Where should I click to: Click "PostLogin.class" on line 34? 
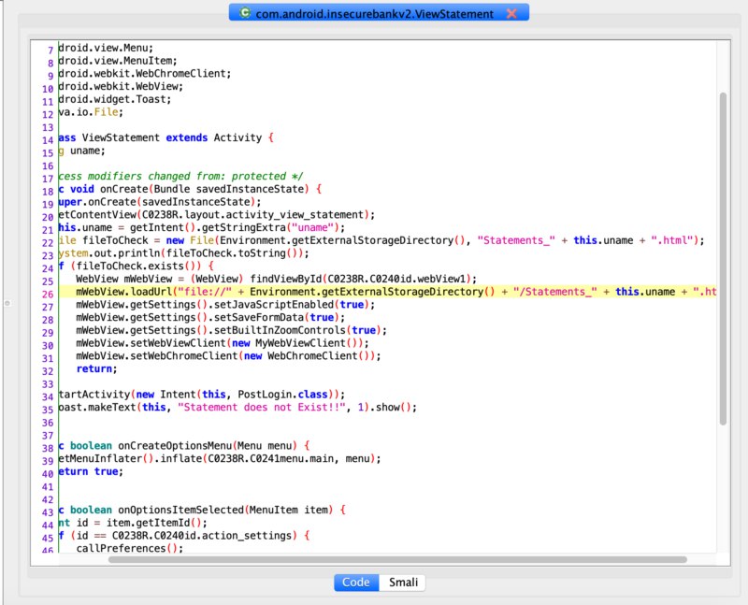click(282, 395)
